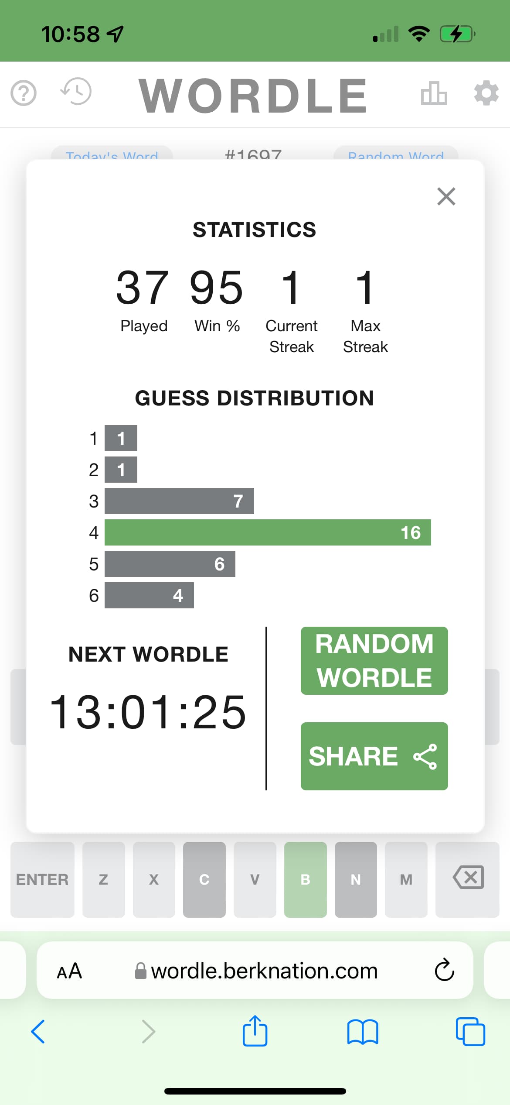Open the AA reader options menu
This screenshot has height=1105, width=510.
pos(70,971)
